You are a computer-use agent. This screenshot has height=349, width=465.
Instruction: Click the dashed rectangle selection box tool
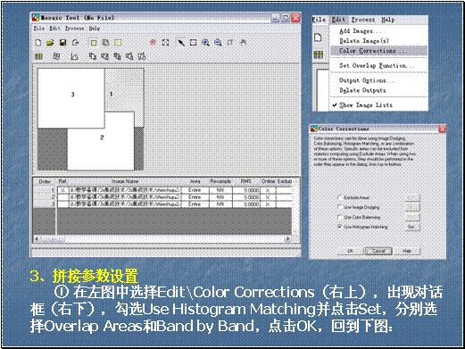(193, 43)
